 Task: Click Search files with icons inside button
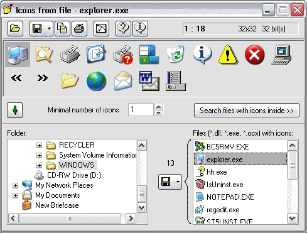click(247, 111)
